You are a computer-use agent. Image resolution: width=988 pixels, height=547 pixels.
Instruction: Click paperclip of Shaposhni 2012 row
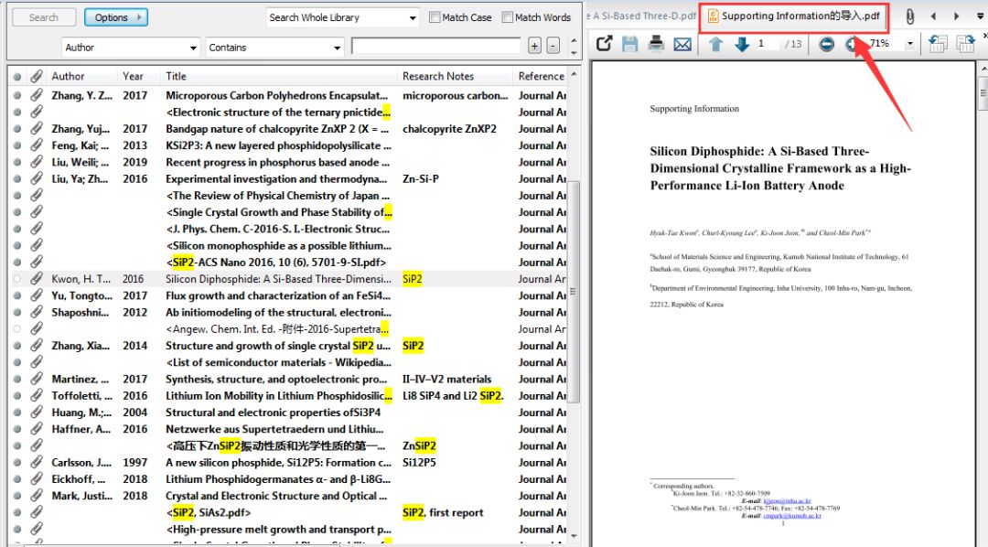pos(37,312)
